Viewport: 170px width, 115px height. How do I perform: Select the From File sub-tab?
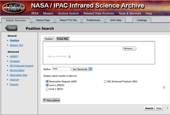(63, 39)
